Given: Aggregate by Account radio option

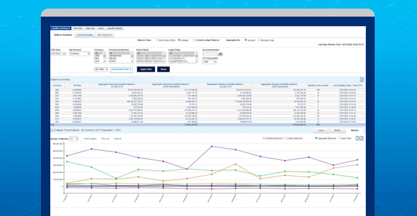Looking at the screenshot, I should pyautogui.click(x=245, y=40).
